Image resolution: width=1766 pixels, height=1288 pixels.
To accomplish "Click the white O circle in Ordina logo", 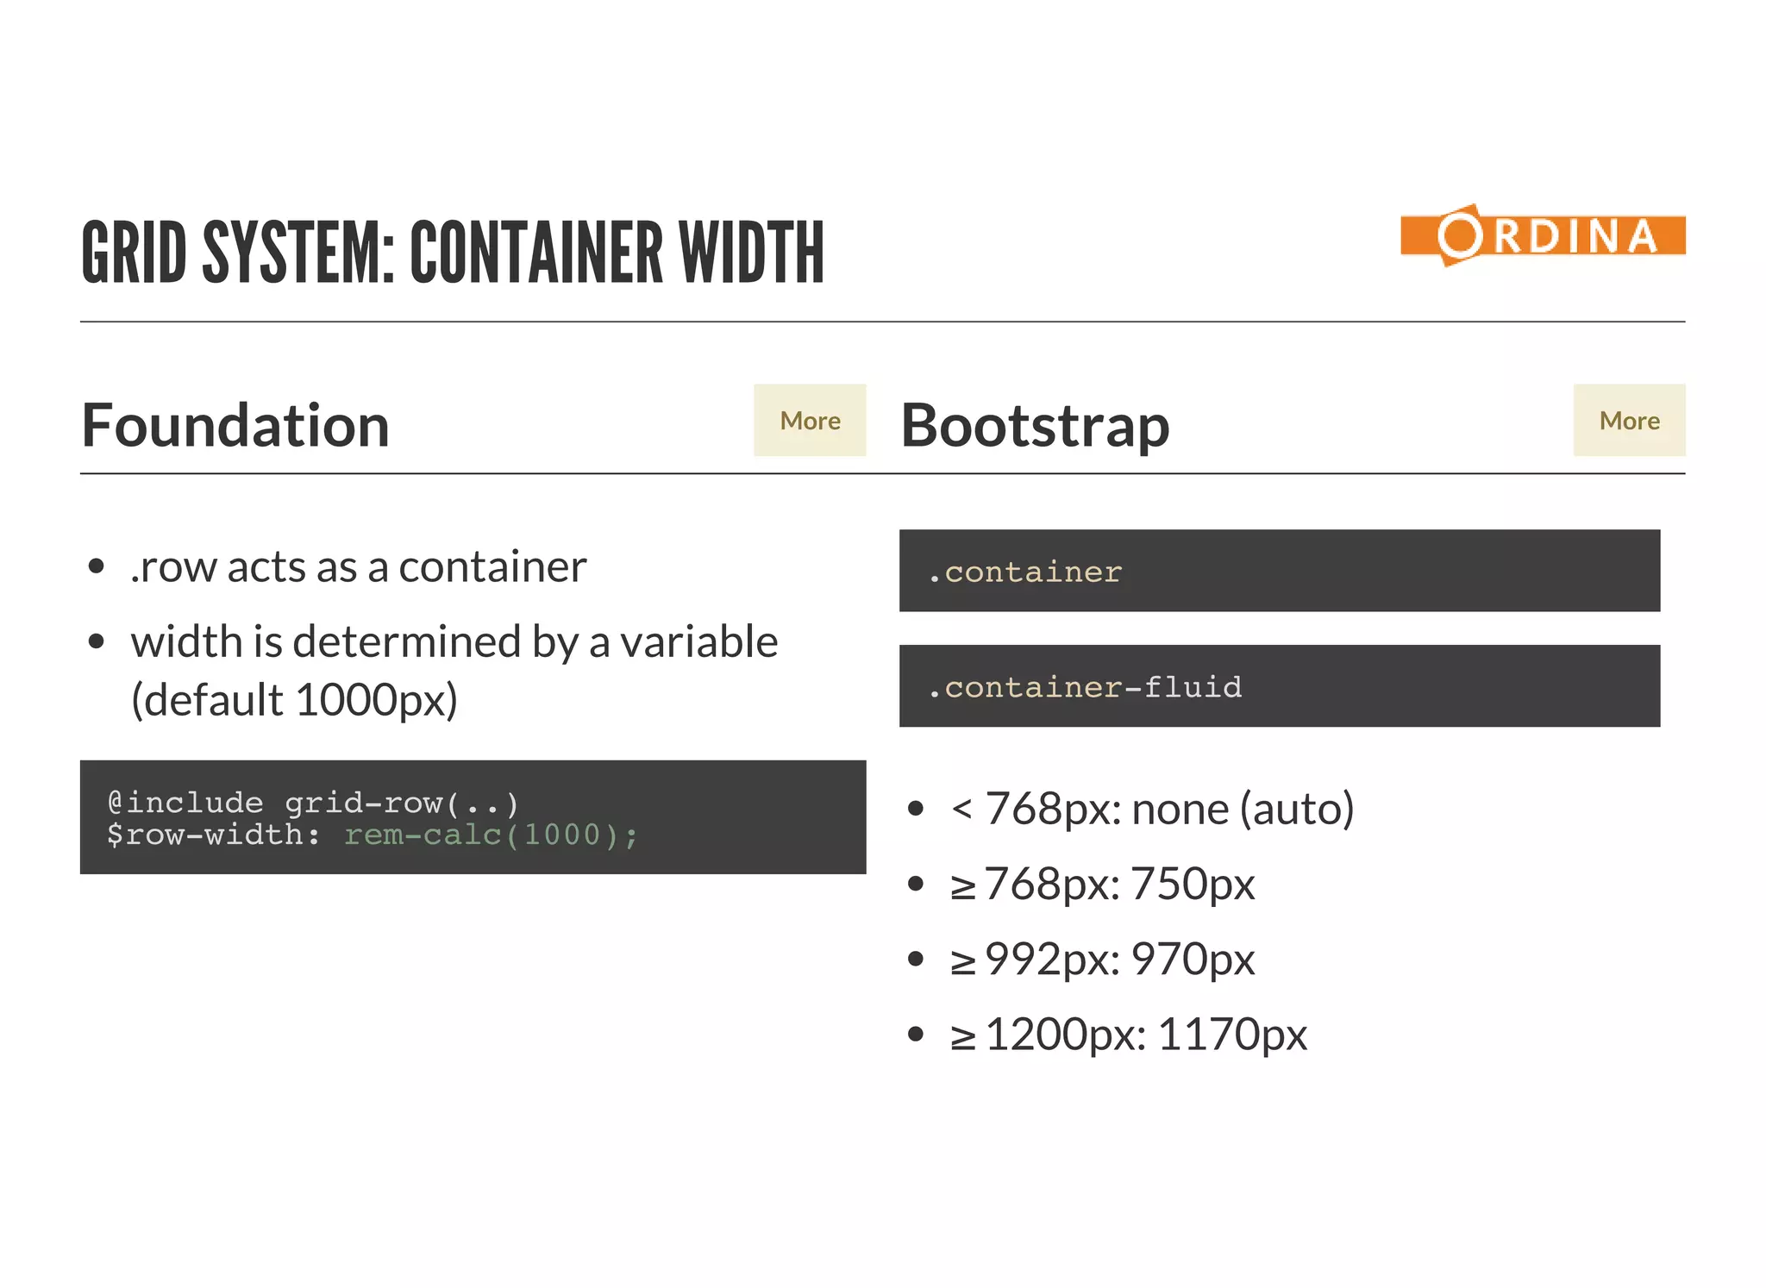I will pos(1460,235).
